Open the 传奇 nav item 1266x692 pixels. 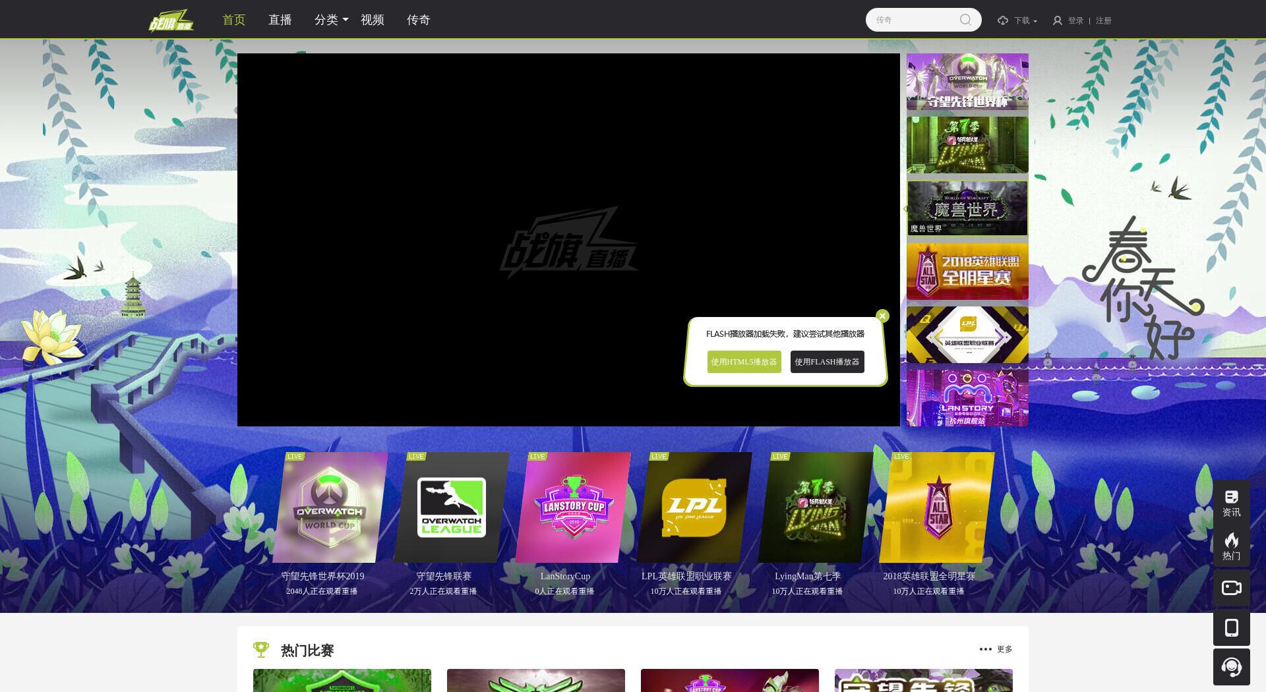[419, 20]
